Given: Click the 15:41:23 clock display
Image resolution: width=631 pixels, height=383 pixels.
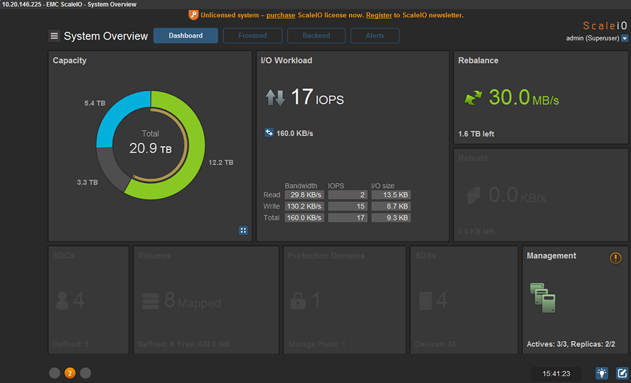Looking at the screenshot, I should tap(556, 374).
